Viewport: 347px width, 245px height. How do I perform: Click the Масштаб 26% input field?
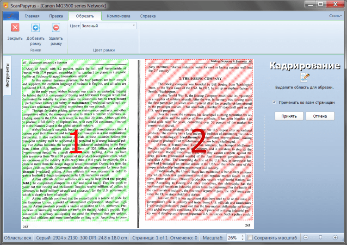(x=234, y=238)
